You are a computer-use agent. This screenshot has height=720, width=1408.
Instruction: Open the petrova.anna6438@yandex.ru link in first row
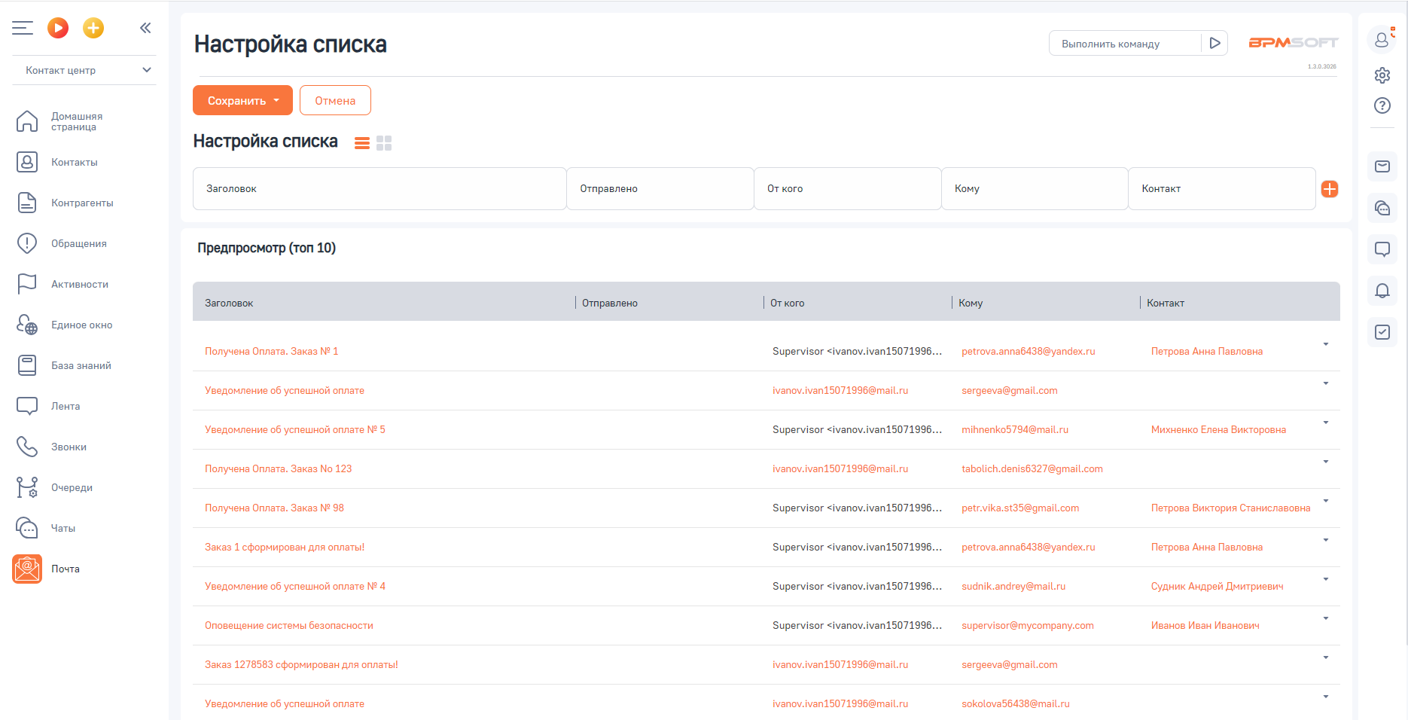(x=1028, y=351)
